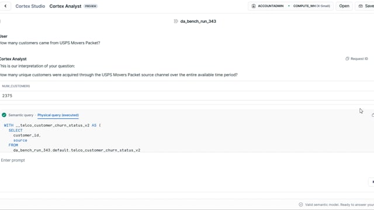The image size is (374, 210).
Task: Click the Open button
Action: coord(344,6)
